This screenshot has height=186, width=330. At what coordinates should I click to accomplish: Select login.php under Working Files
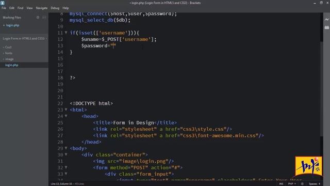[12, 25]
